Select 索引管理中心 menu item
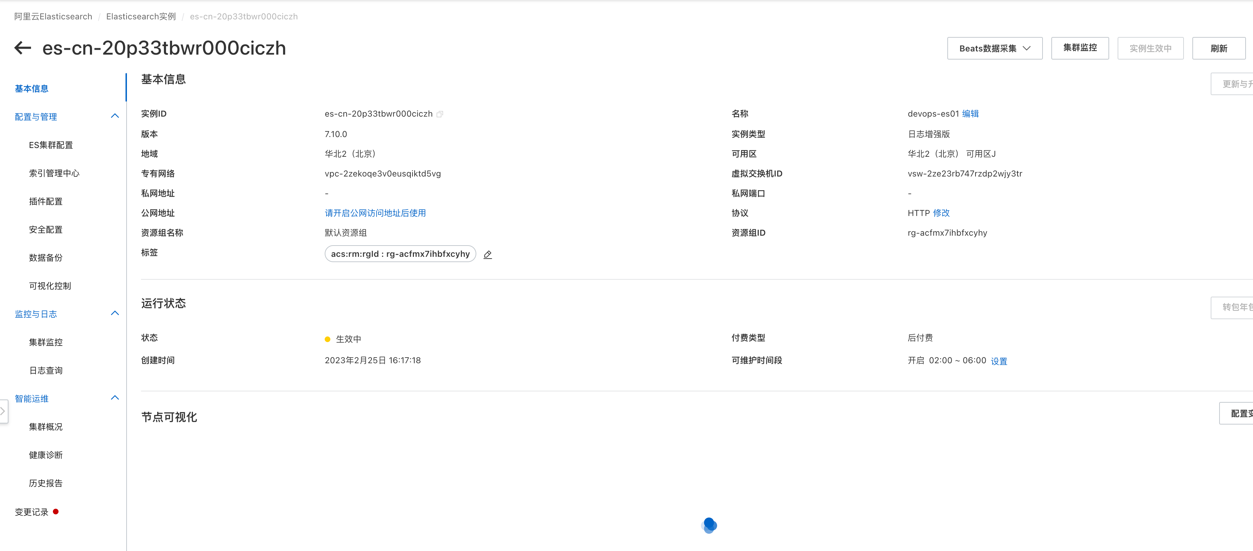The image size is (1253, 551). pos(54,173)
